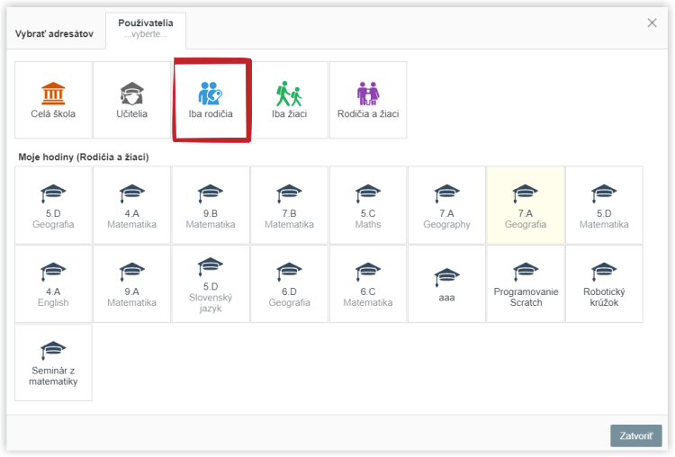Select the aaa class tile
Viewport: 675px width, 457px height.
click(x=446, y=283)
